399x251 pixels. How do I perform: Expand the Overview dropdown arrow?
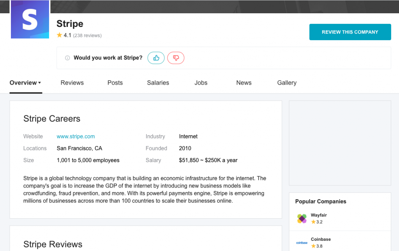tap(40, 83)
